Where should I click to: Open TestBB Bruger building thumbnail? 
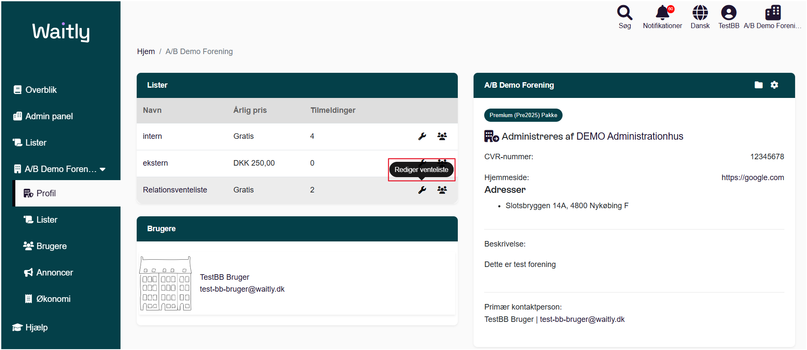point(166,284)
